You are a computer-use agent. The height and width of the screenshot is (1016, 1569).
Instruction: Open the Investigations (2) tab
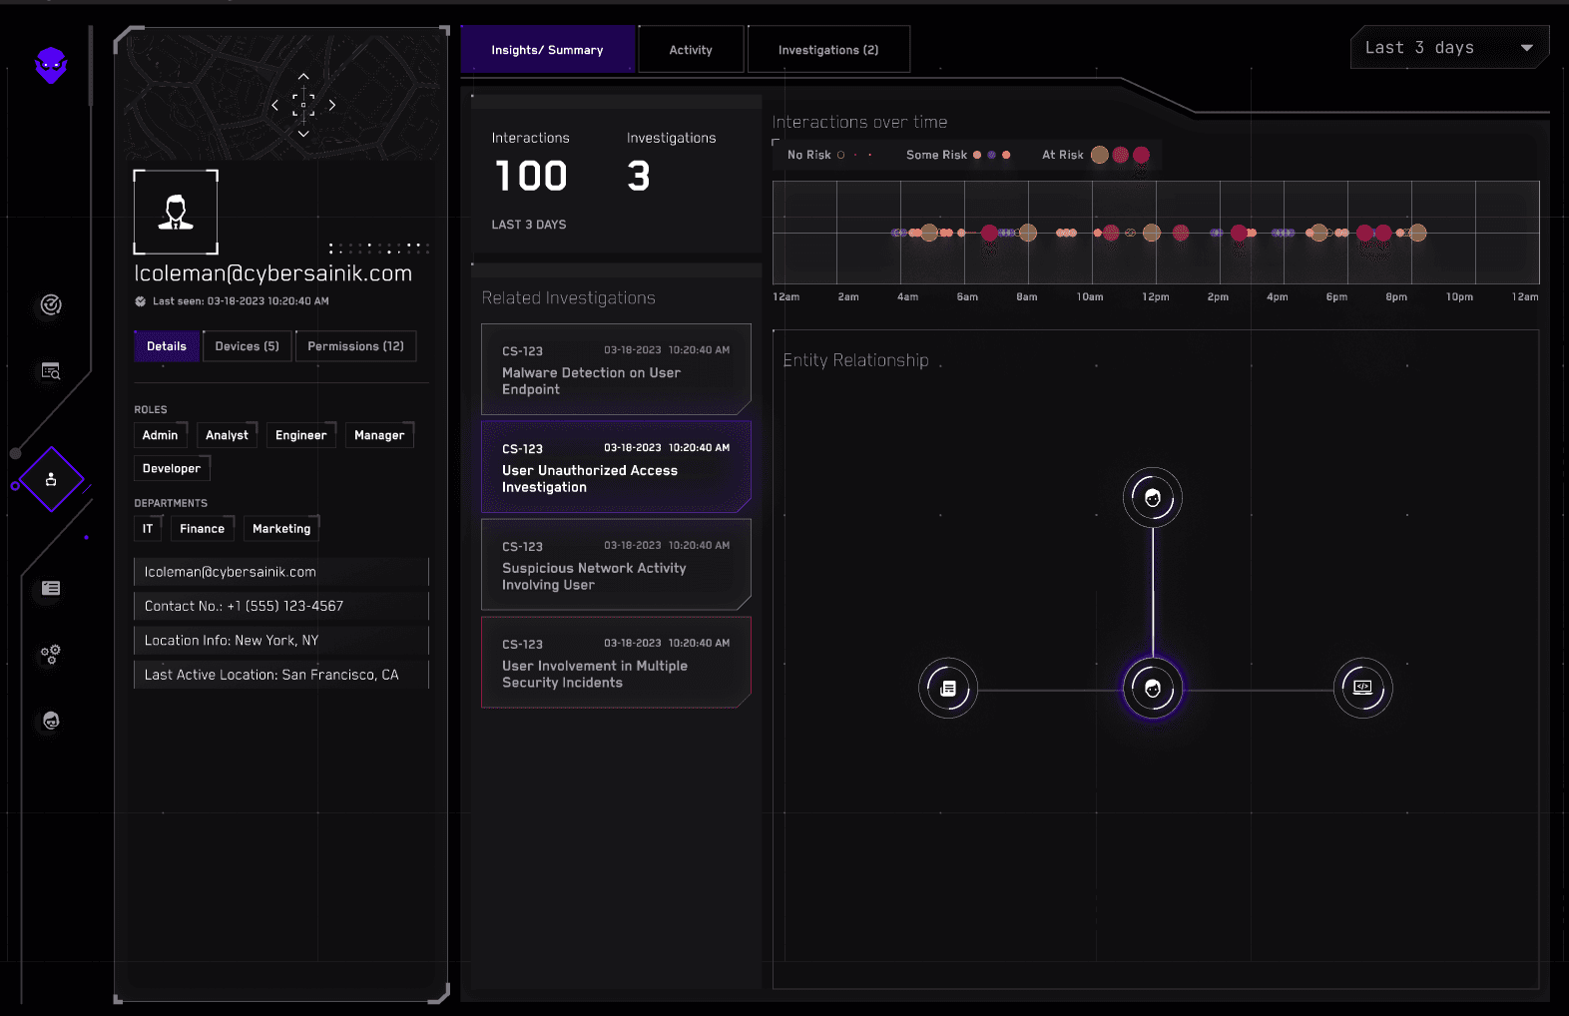[828, 50]
